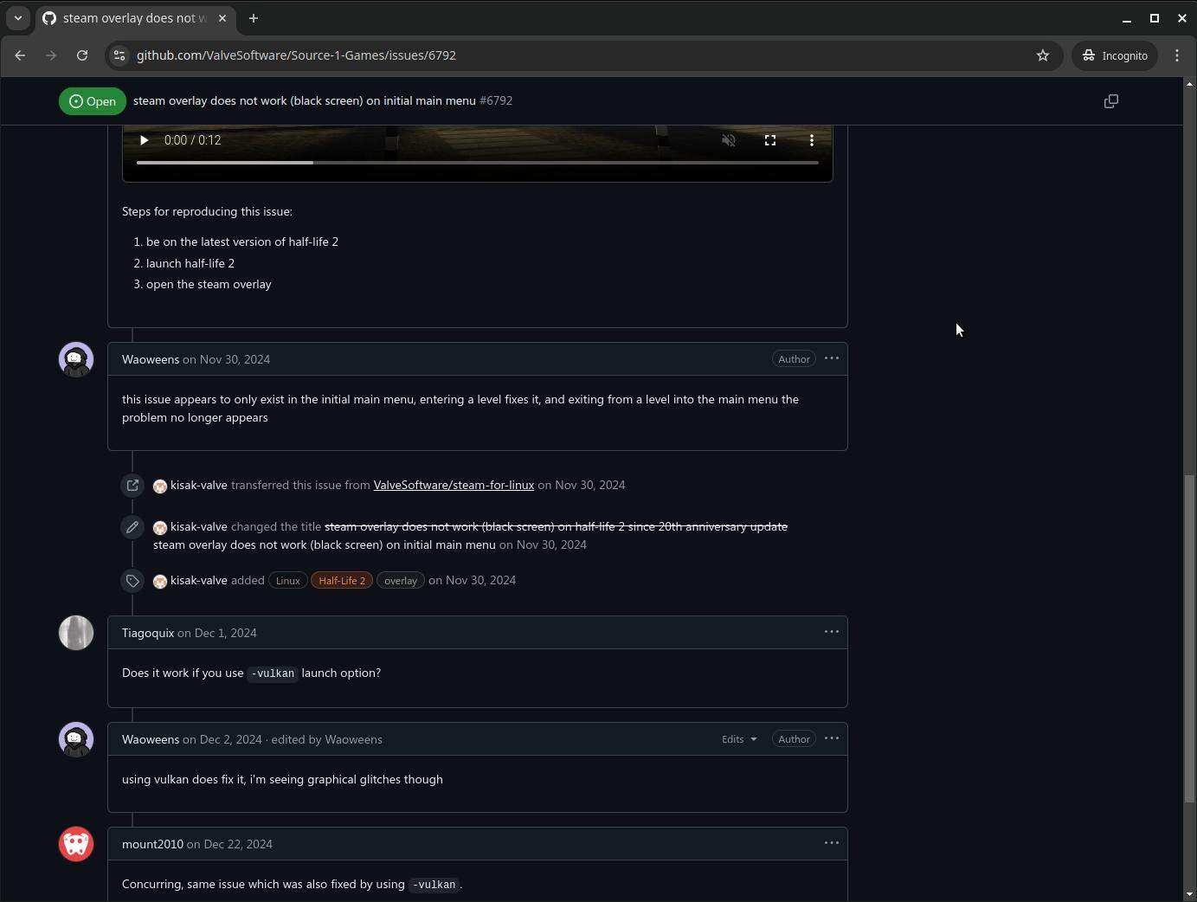Image resolution: width=1197 pixels, height=902 pixels.
Task: Copy issue link icon in sticky header
Action: 1111,101
